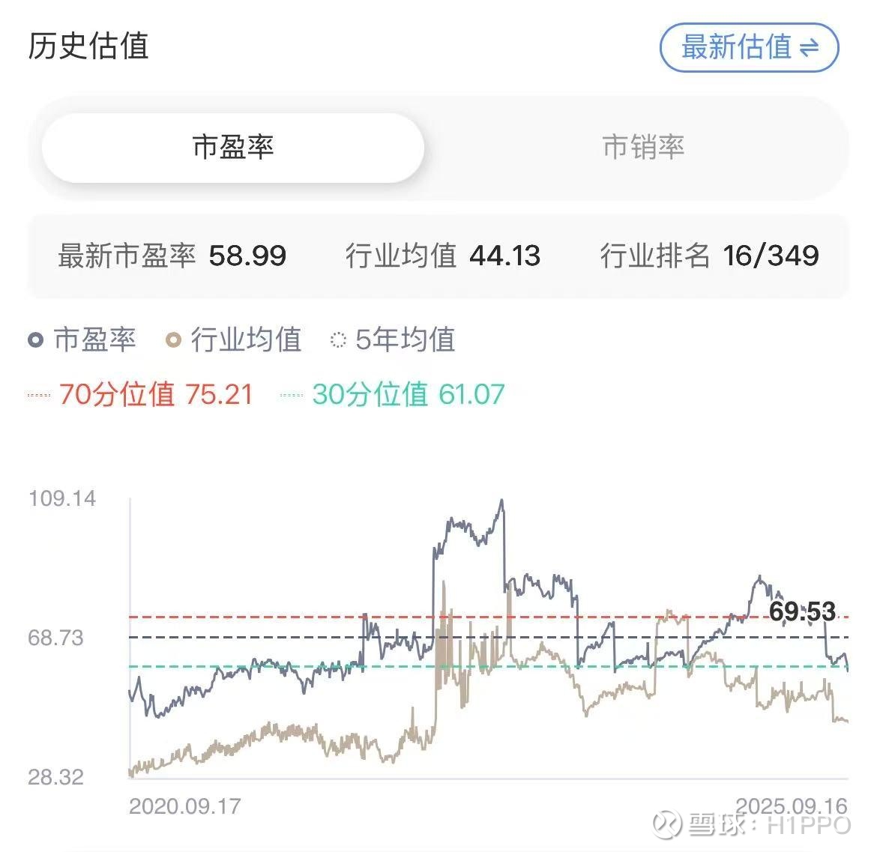Image resolution: width=877 pixels, height=852 pixels.
Task: Click the 69.53 data label on chart
Action: point(802,611)
